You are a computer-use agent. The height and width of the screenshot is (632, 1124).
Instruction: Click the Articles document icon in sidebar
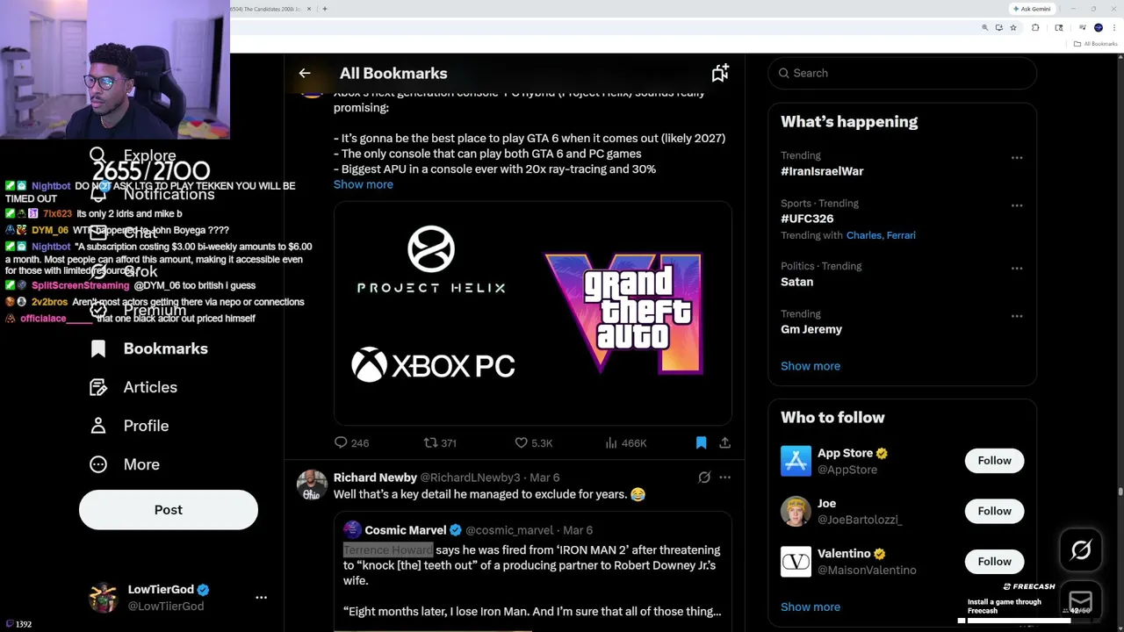click(x=98, y=387)
